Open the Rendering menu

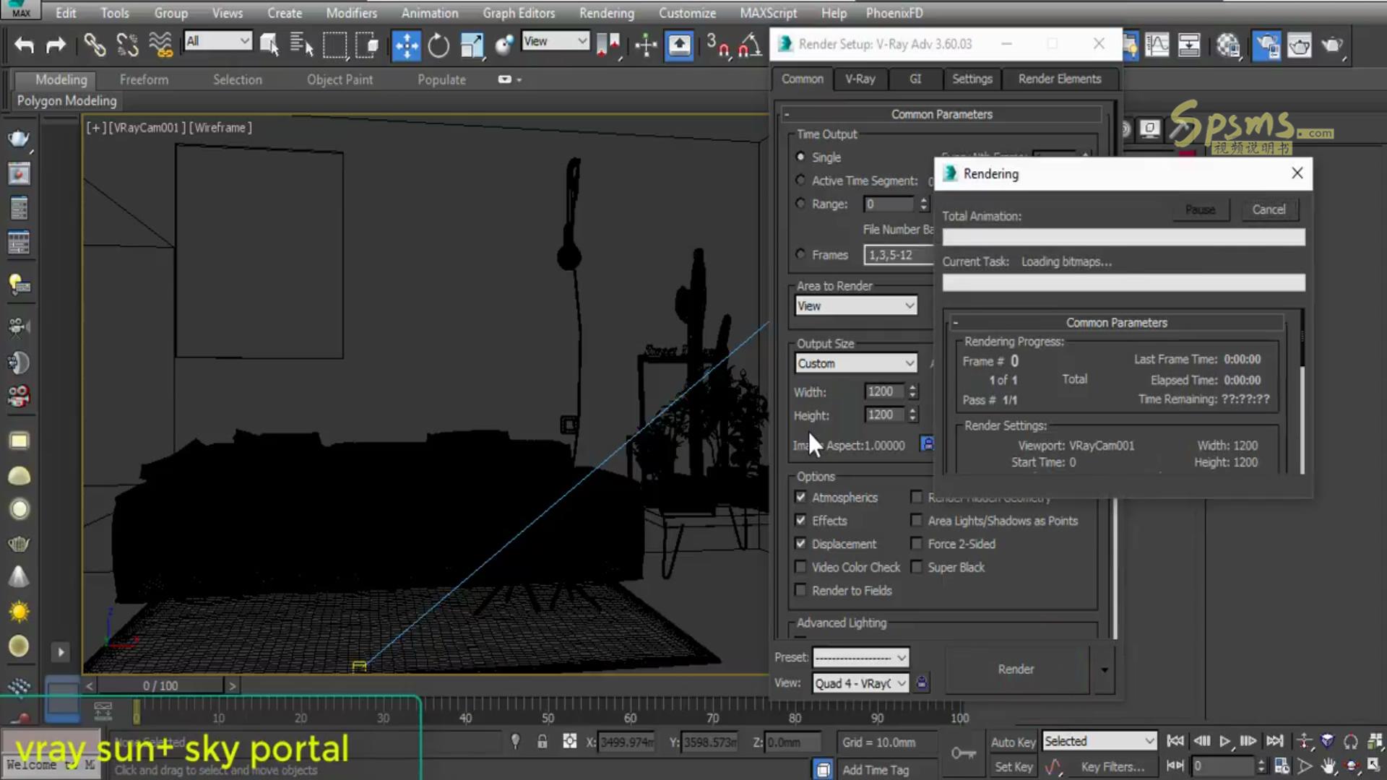pos(606,13)
